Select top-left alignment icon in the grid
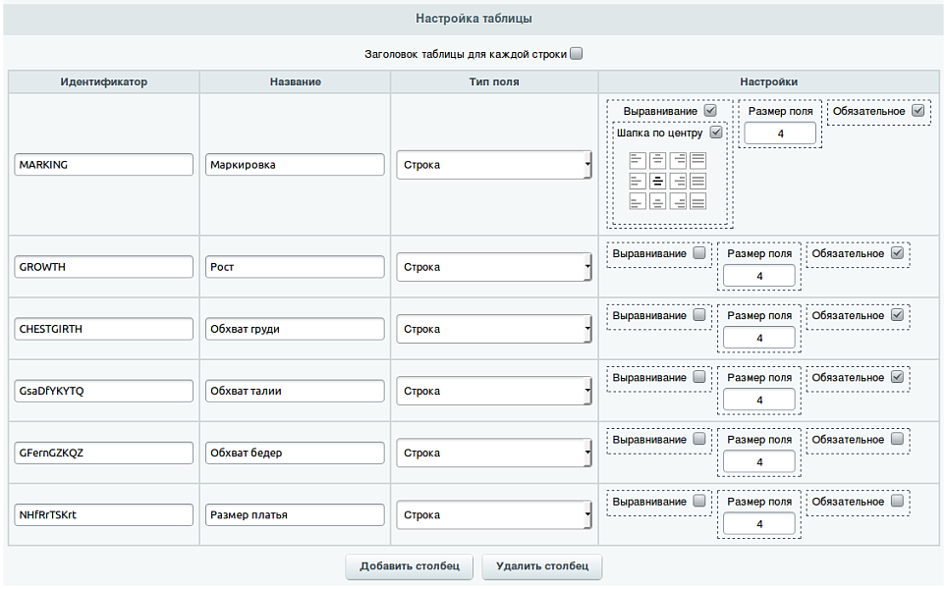Screen dimensions: 947x589 click(x=638, y=160)
